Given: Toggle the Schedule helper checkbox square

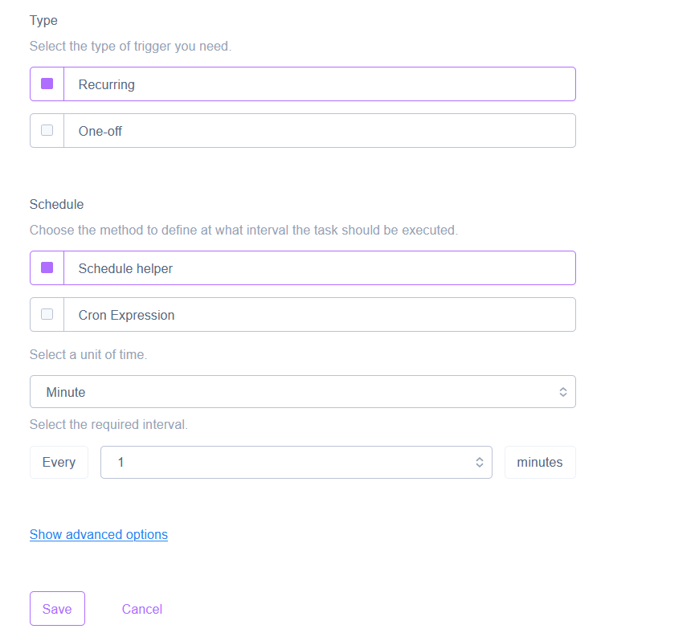Looking at the screenshot, I should coord(47,267).
